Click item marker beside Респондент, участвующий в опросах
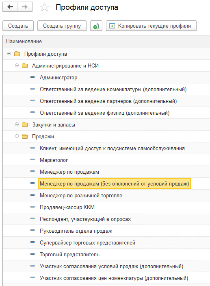The height and width of the screenshot is (286, 210). pyautogui.click(x=32, y=219)
